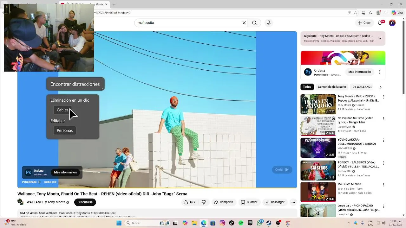Image resolution: width=406 pixels, height=228 pixels.
Task: Open Spotify from the taskbar
Action: [x=241, y=223]
